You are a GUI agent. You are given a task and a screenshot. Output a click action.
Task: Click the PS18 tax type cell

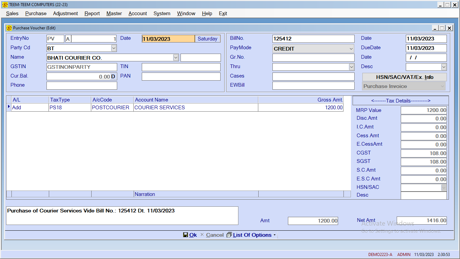pos(70,108)
